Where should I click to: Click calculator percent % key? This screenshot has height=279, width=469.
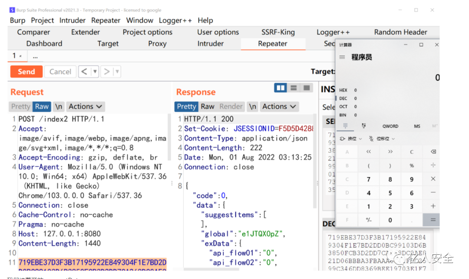click(412, 165)
